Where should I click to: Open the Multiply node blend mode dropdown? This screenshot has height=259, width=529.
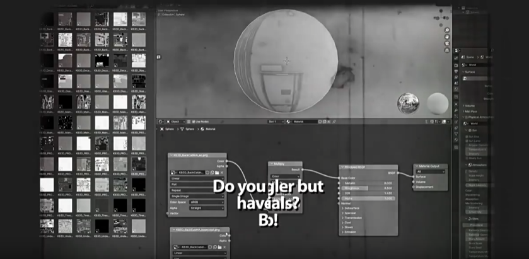point(285,176)
